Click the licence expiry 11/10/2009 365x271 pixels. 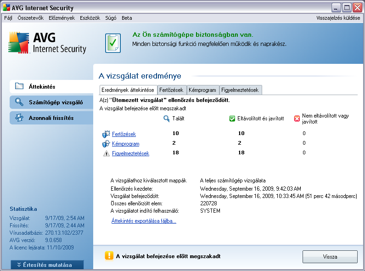click(60, 248)
